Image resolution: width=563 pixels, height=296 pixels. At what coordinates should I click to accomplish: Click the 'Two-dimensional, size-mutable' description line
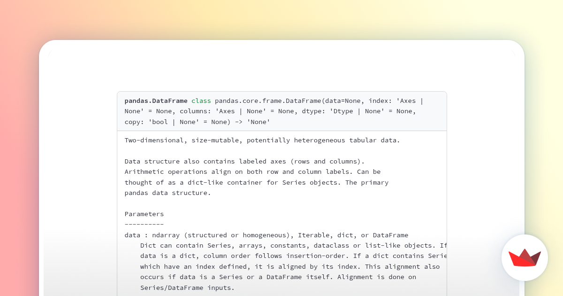tap(262, 140)
